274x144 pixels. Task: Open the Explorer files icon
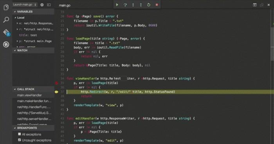(6, 7)
